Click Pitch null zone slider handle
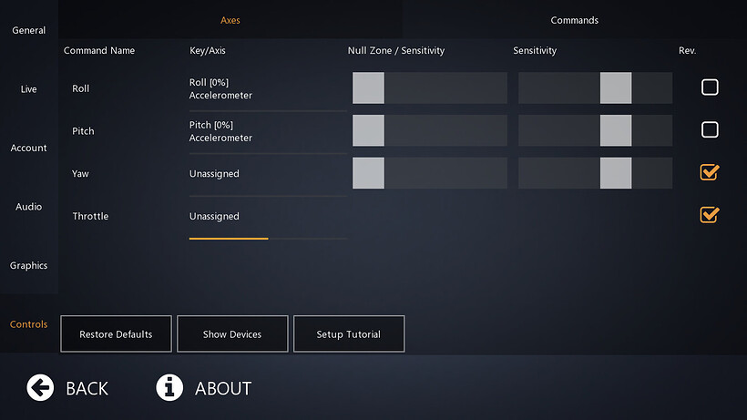This screenshot has width=747, height=420. [x=368, y=130]
